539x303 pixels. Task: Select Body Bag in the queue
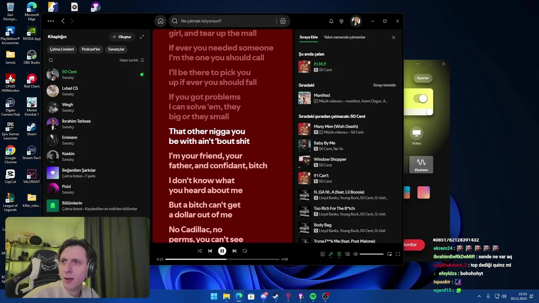click(x=347, y=228)
